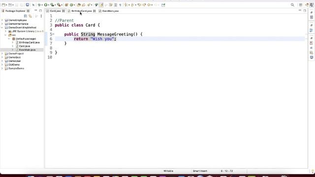Toggle Show Whitespace Characters paragraph icon
Viewport: 315px width, 177px height.
[120, 5]
